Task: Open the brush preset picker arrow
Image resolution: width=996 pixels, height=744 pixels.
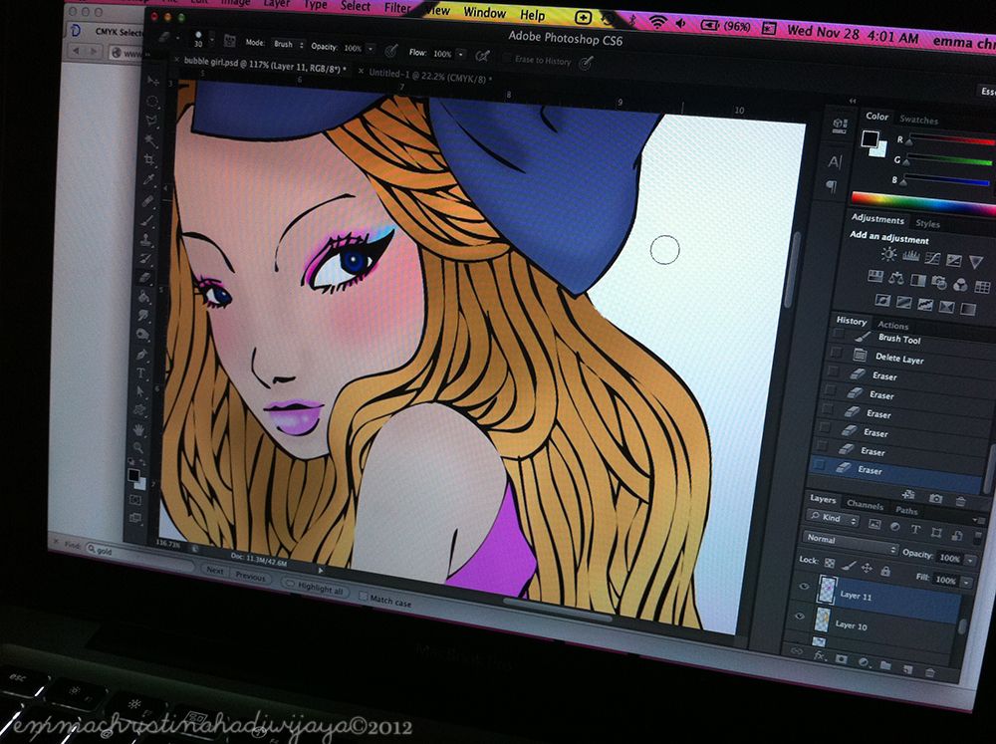Action: tap(212, 39)
